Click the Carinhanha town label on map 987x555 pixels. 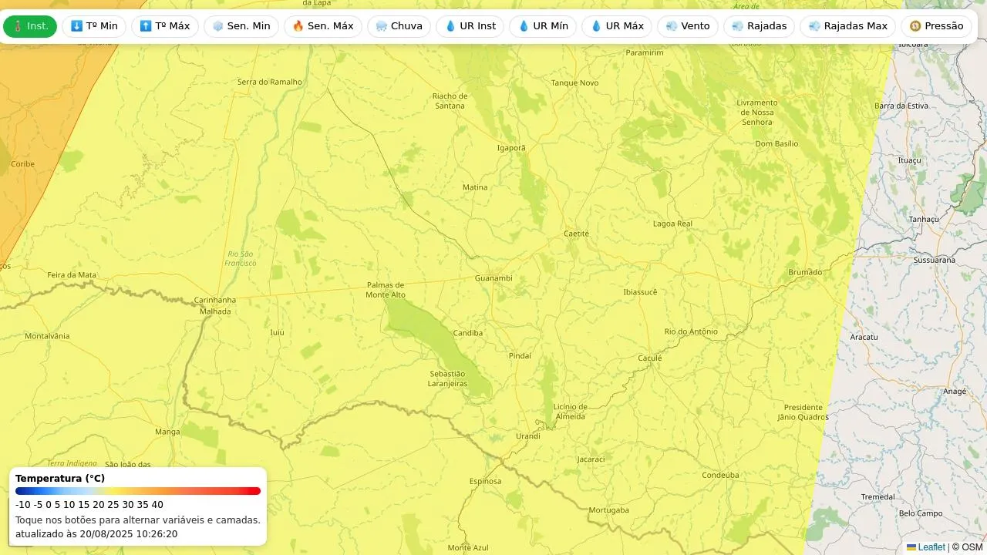tap(215, 300)
